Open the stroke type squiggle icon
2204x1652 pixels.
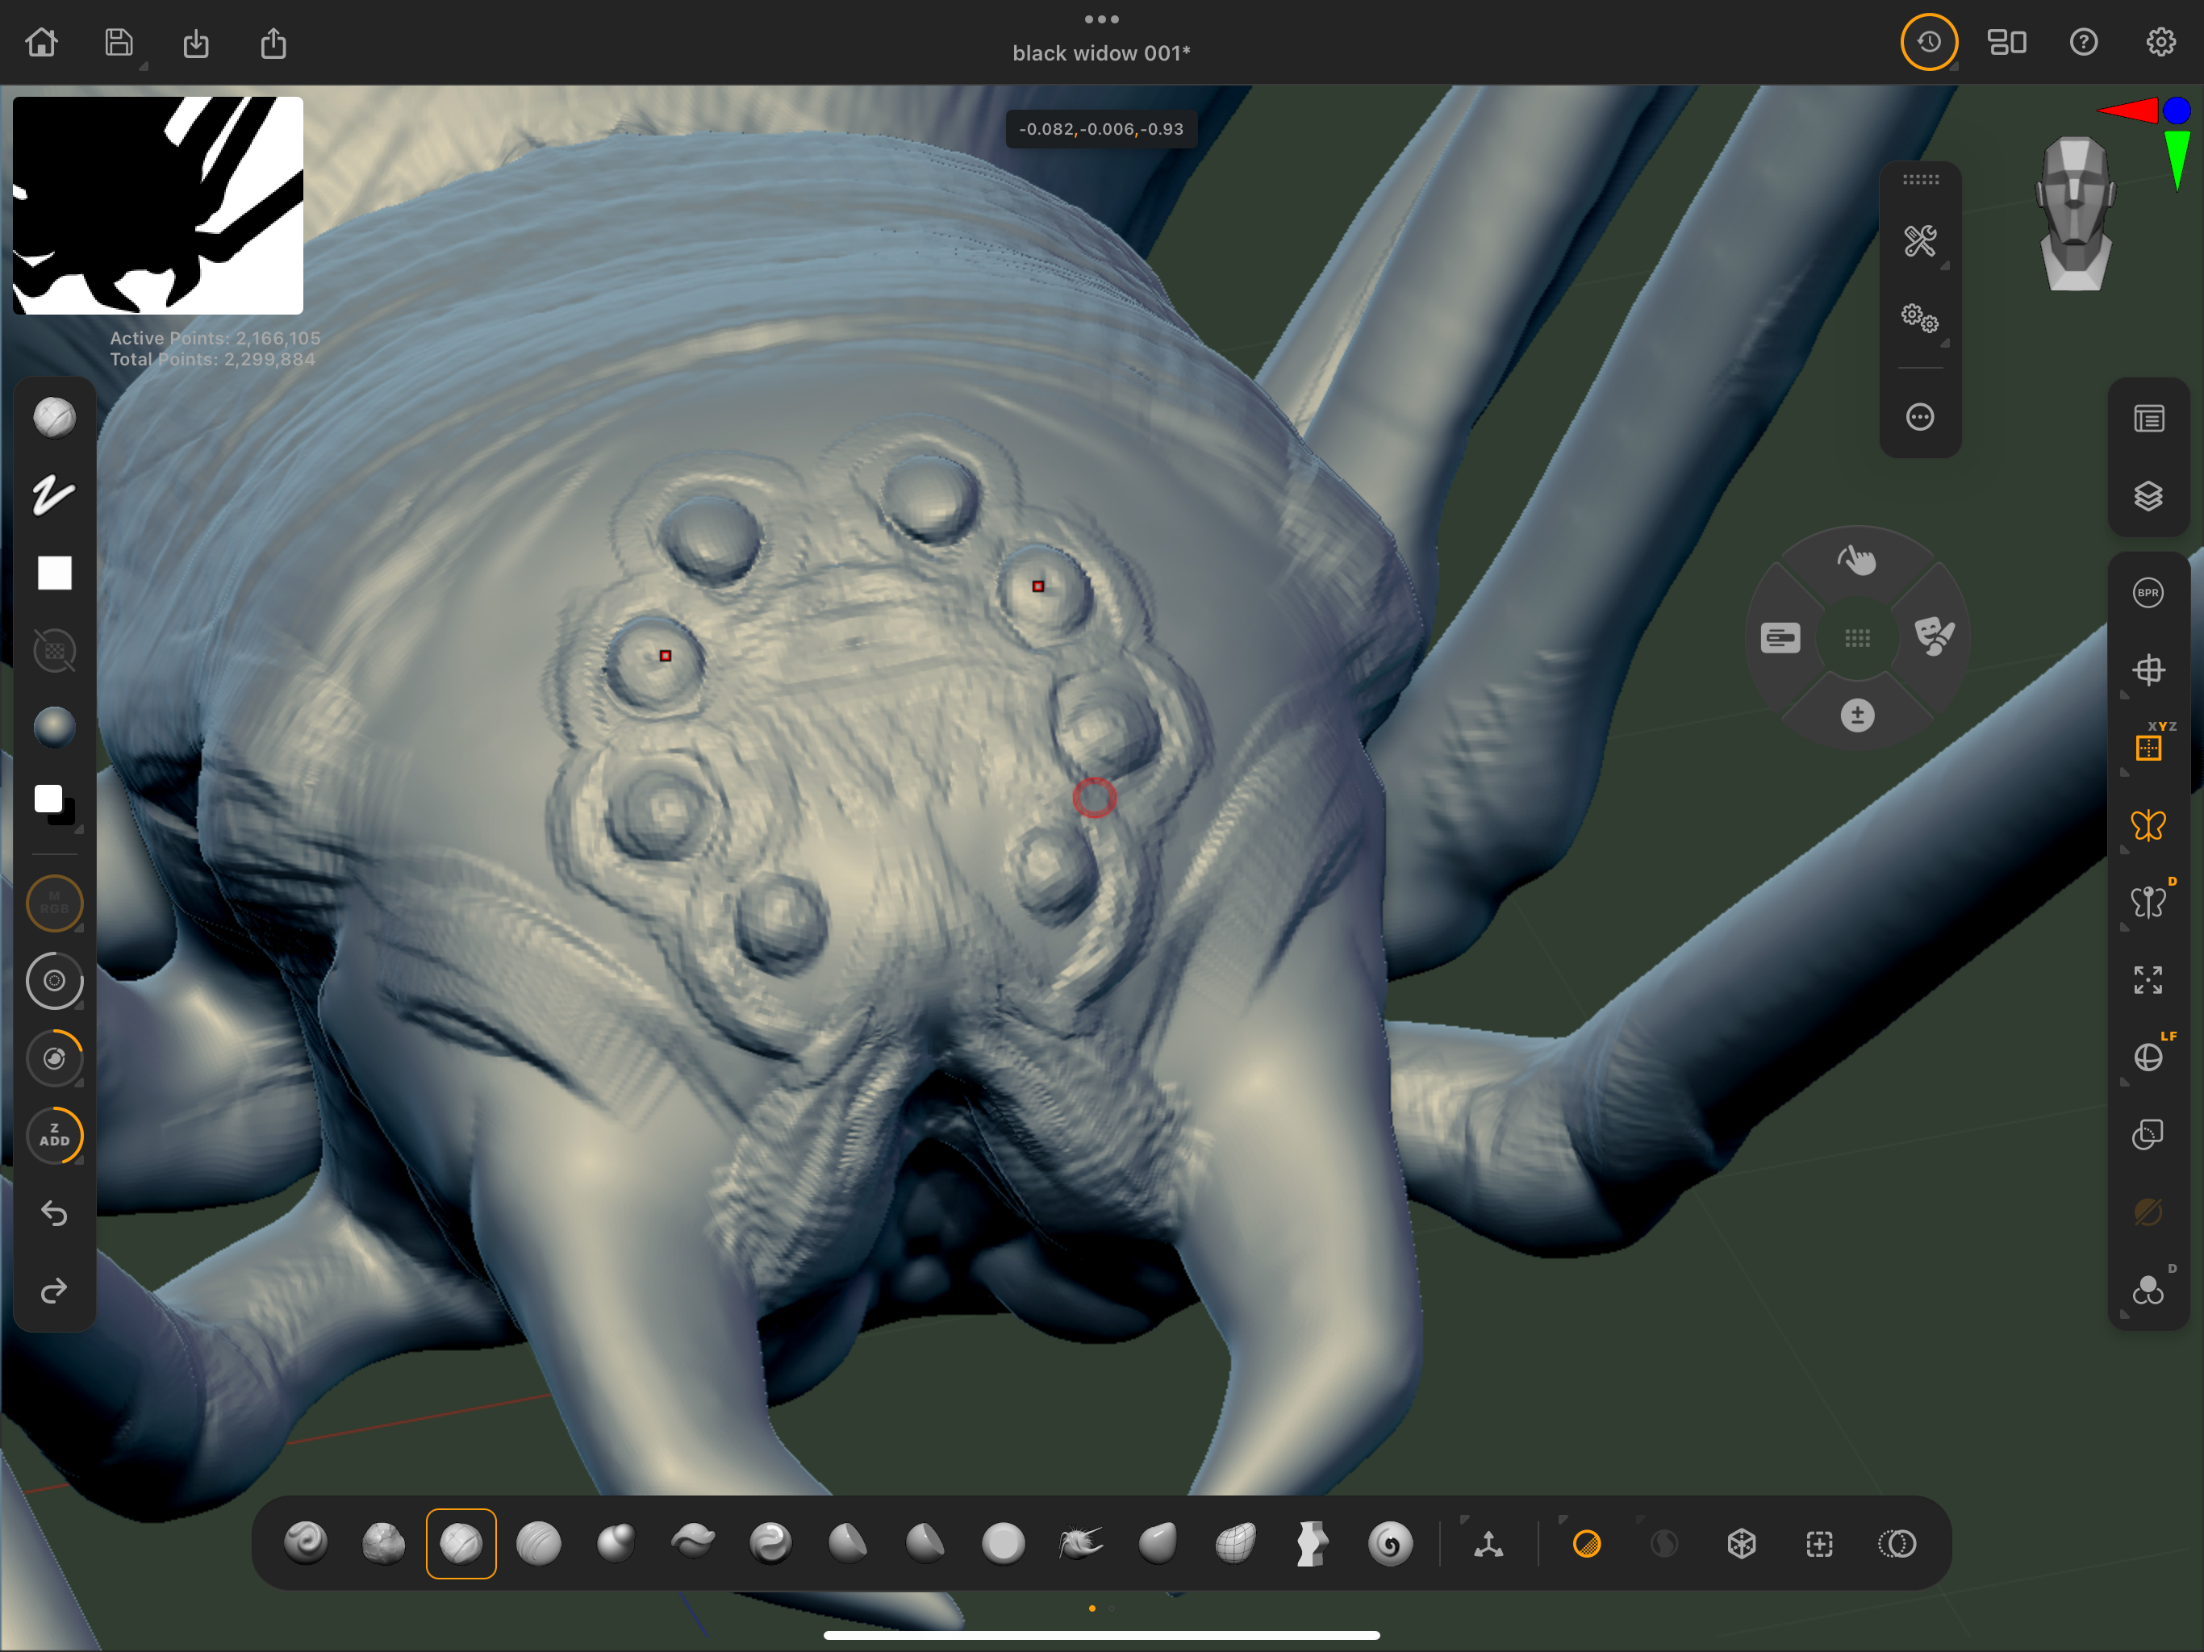pyautogui.click(x=54, y=495)
